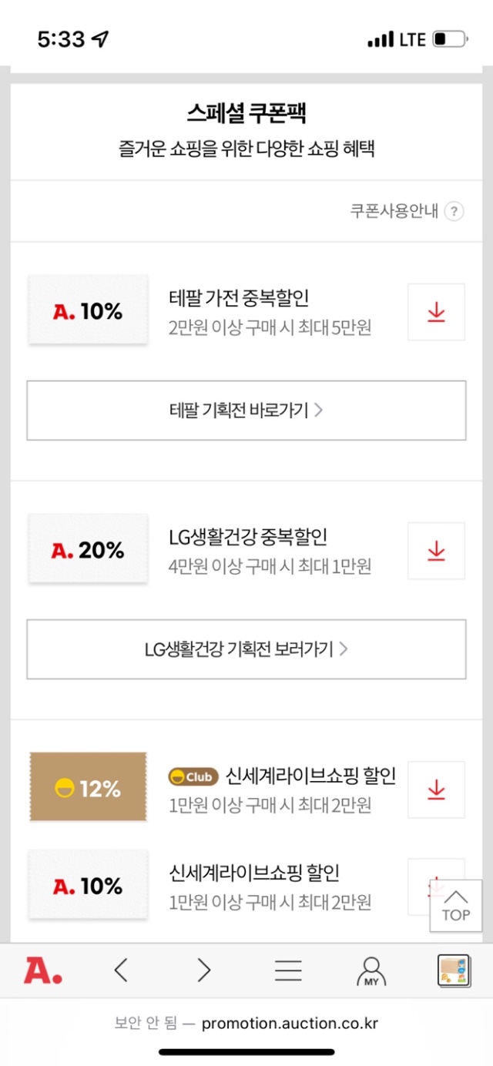Open the MY account icon

click(x=371, y=971)
